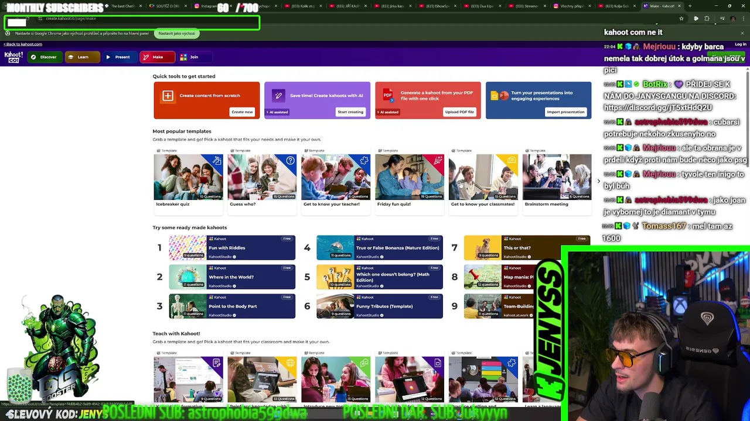
Task: Follow the Back to kahoot.com link
Action: [23, 44]
